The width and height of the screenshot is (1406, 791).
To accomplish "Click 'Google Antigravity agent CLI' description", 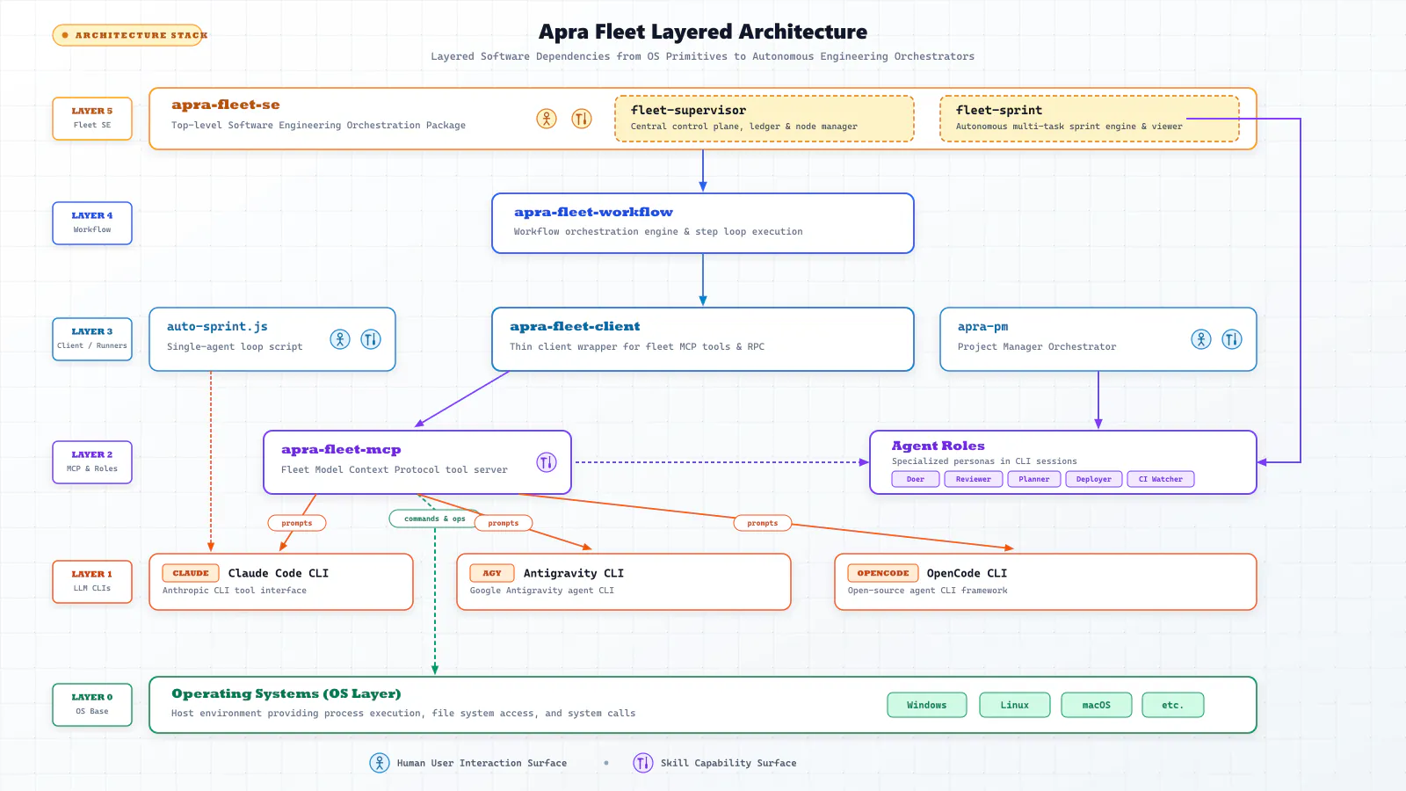I will pos(542,591).
